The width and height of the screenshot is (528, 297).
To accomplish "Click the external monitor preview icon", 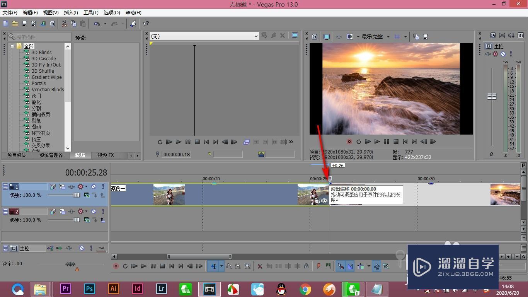I will [327, 37].
